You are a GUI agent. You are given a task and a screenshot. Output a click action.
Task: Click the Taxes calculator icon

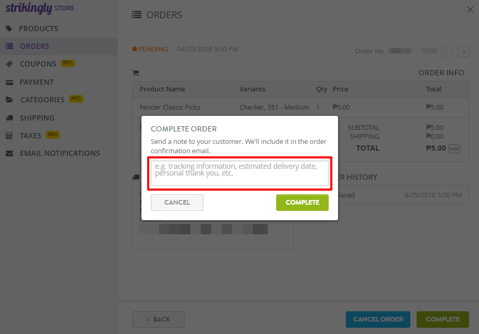(x=9, y=136)
